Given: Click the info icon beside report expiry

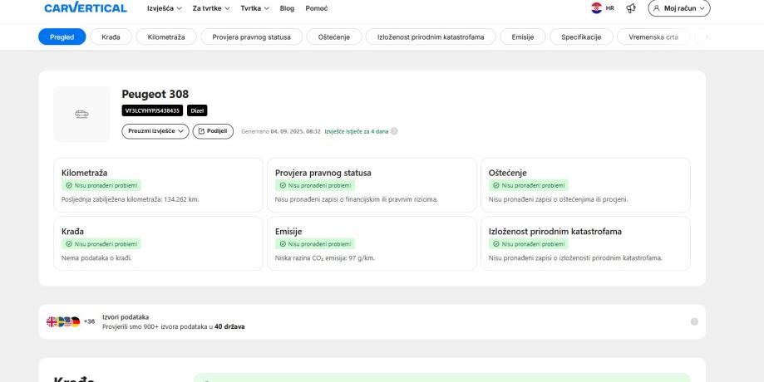Looking at the screenshot, I should 394,131.
